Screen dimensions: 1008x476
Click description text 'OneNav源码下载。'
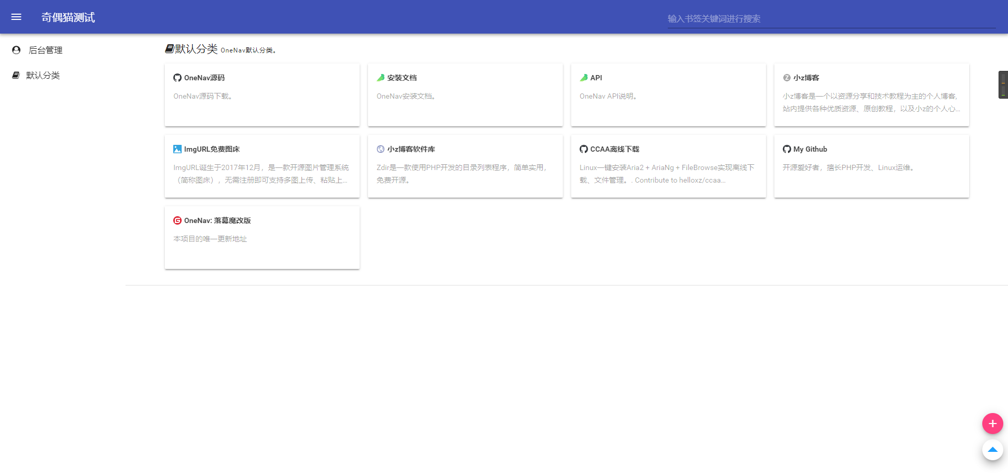204,96
